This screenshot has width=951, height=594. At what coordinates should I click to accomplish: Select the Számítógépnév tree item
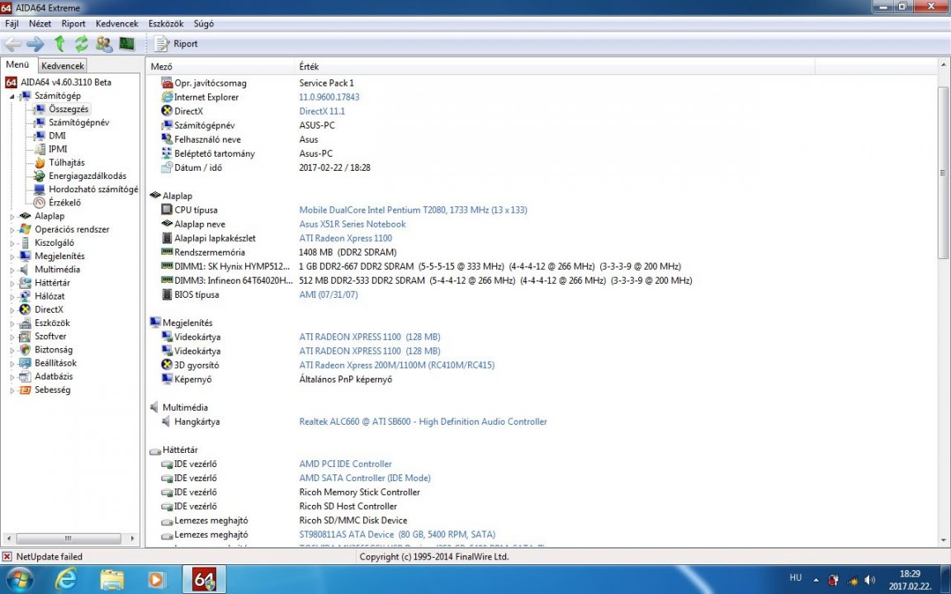(x=79, y=122)
